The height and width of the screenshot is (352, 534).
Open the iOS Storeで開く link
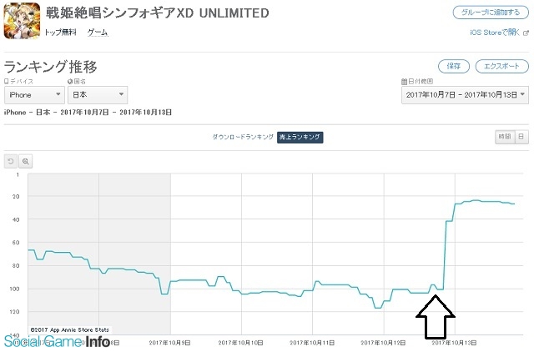(495, 33)
